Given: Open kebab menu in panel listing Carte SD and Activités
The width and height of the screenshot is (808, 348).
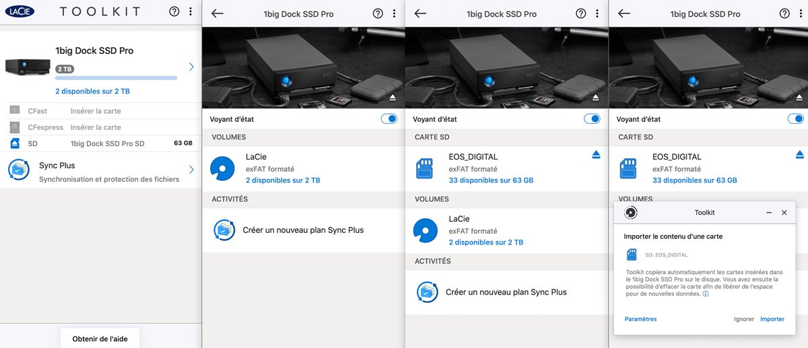Looking at the screenshot, I should pos(597,13).
